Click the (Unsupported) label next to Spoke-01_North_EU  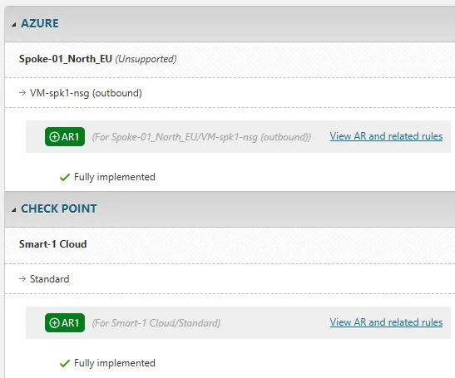coord(146,59)
